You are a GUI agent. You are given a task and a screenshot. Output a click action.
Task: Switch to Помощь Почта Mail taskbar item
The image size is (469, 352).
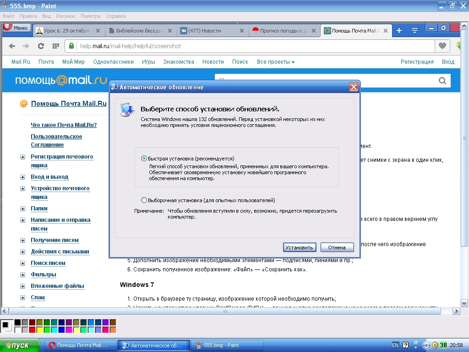80,345
